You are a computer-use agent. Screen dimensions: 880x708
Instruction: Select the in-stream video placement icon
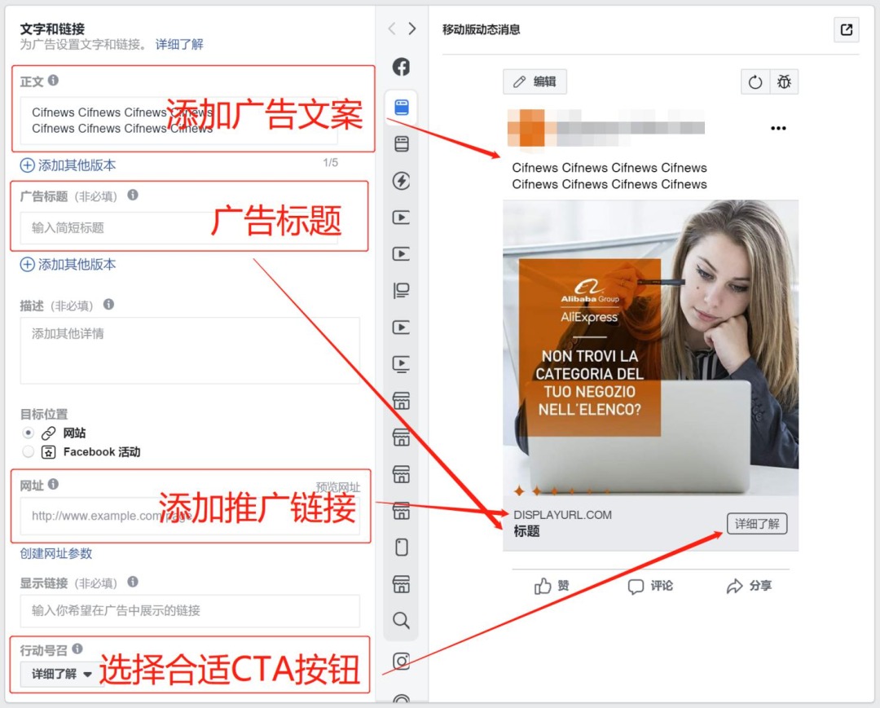(401, 218)
